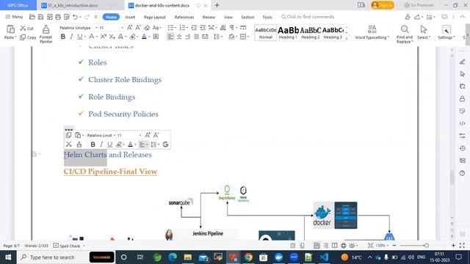Toggle Italic in the ribbon

pyautogui.click(x=71, y=37)
